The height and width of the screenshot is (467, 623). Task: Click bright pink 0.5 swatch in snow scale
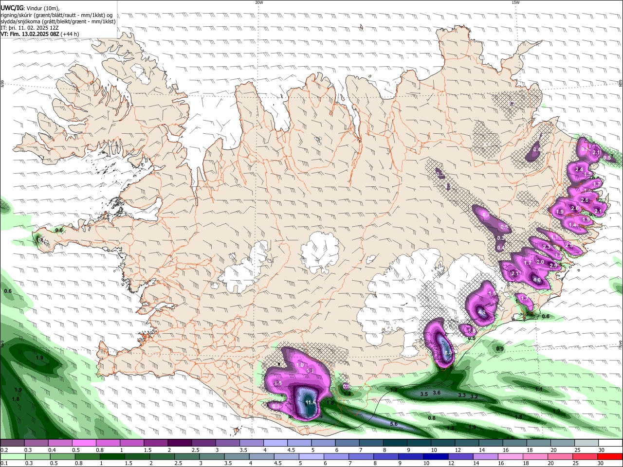coord(84,443)
